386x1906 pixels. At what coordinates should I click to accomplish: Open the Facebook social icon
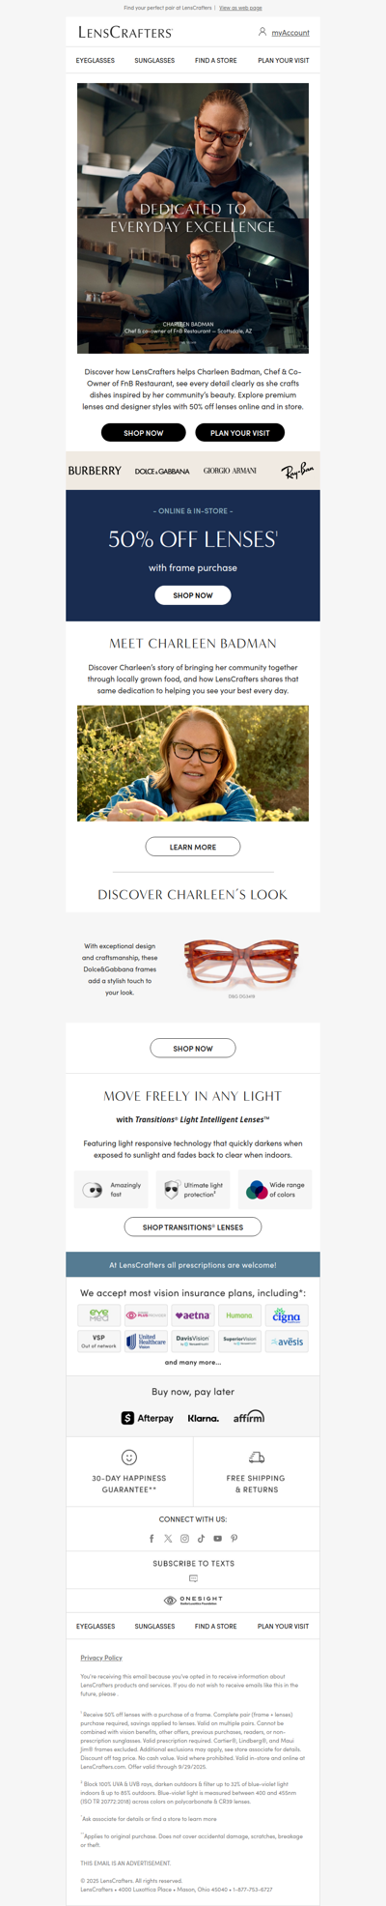coord(152,1538)
